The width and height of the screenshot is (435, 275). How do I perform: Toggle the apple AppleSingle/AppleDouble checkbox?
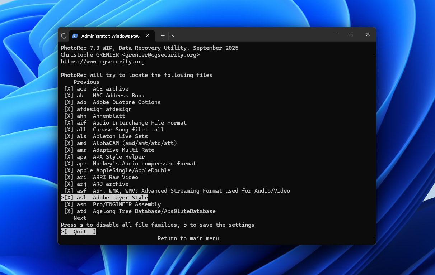[69, 170]
